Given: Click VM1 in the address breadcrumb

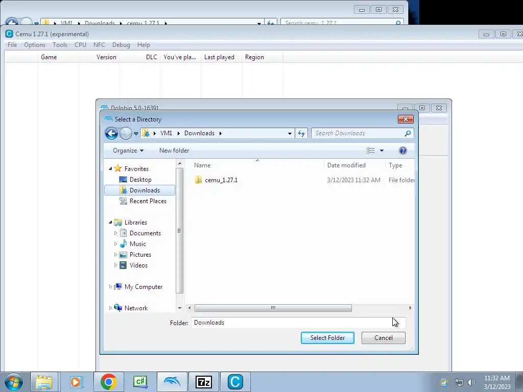Looking at the screenshot, I should 166,133.
